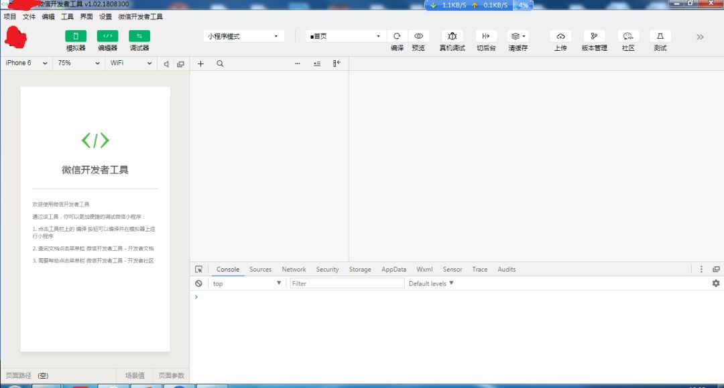Image resolution: width=724 pixels, height=388 pixels.
Task: Undock the debugger panel window icon
Action: pos(716,269)
